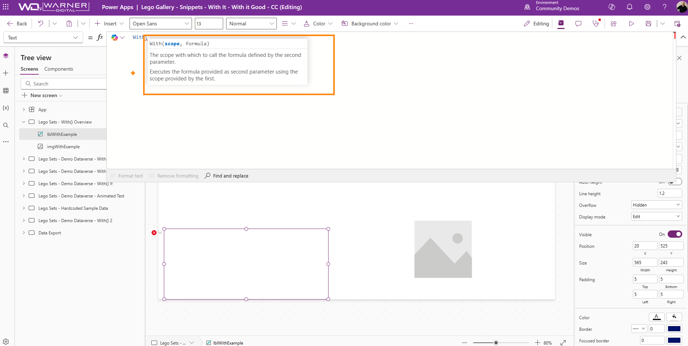The width and height of the screenshot is (688, 346).
Task: Switch to the Screens tab
Action: tap(29, 69)
